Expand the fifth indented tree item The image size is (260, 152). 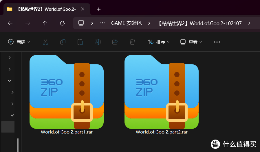(x=12, y=104)
